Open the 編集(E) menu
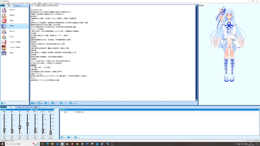The height and width of the screenshot is (146, 260). tap(9, 3)
